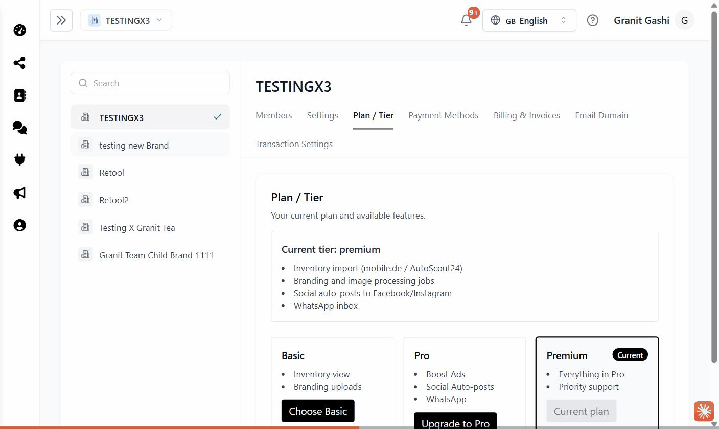Click the building icon beside testing new Brand
This screenshot has width=719, height=429.
coord(85,145)
